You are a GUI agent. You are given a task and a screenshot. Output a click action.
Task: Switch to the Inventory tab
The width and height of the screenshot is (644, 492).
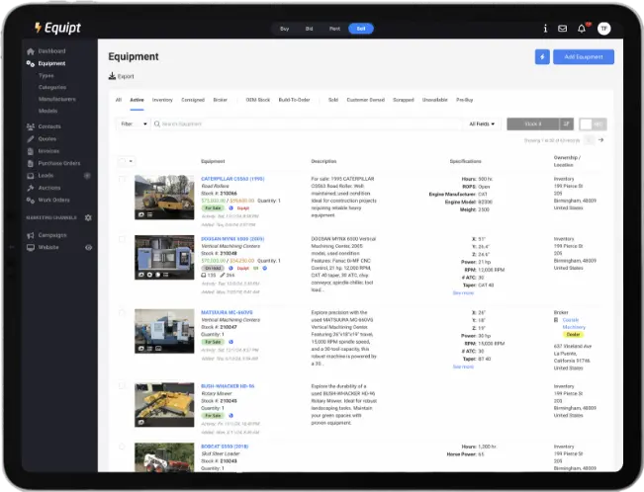[x=162, y=100]
